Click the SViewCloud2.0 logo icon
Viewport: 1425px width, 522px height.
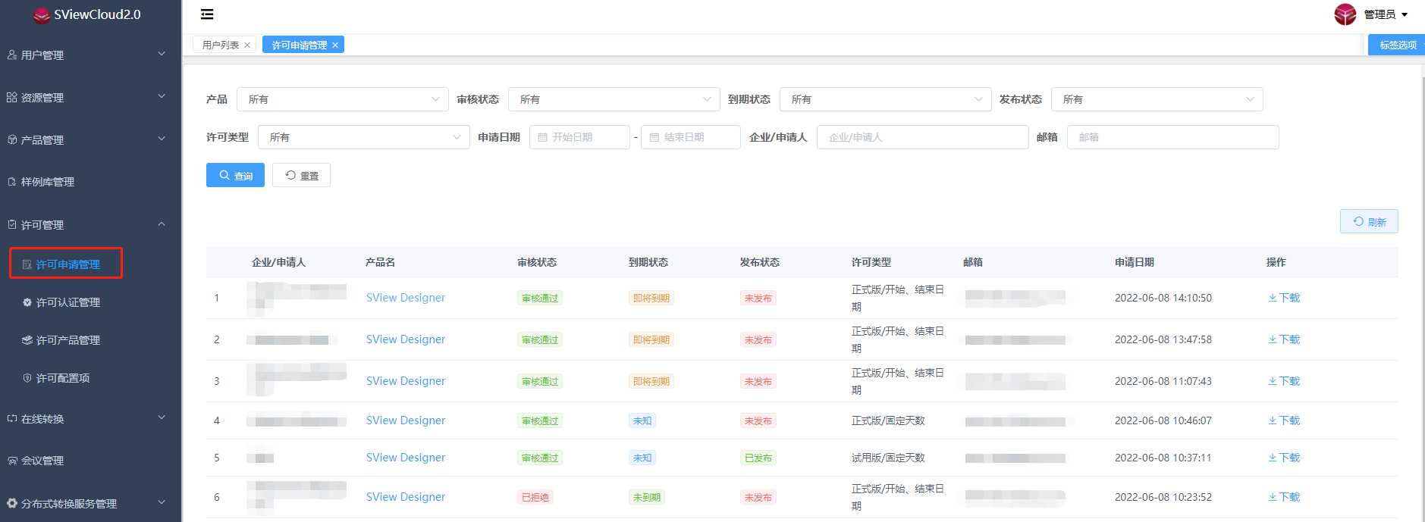42,15
